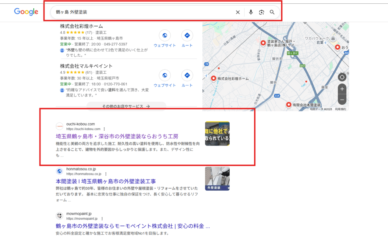Open Google Lens image search icon
This screenshot has height=245, width=388.
tap(261, 12)
